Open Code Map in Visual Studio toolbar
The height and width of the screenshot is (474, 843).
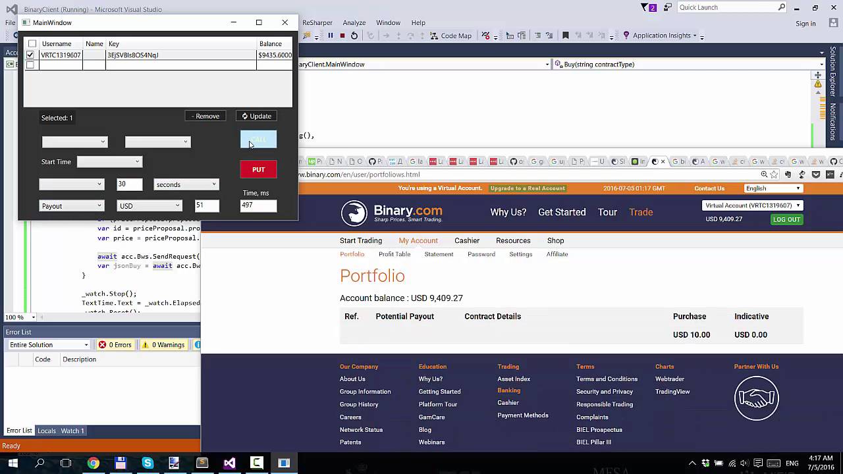(x=451, y=36)
